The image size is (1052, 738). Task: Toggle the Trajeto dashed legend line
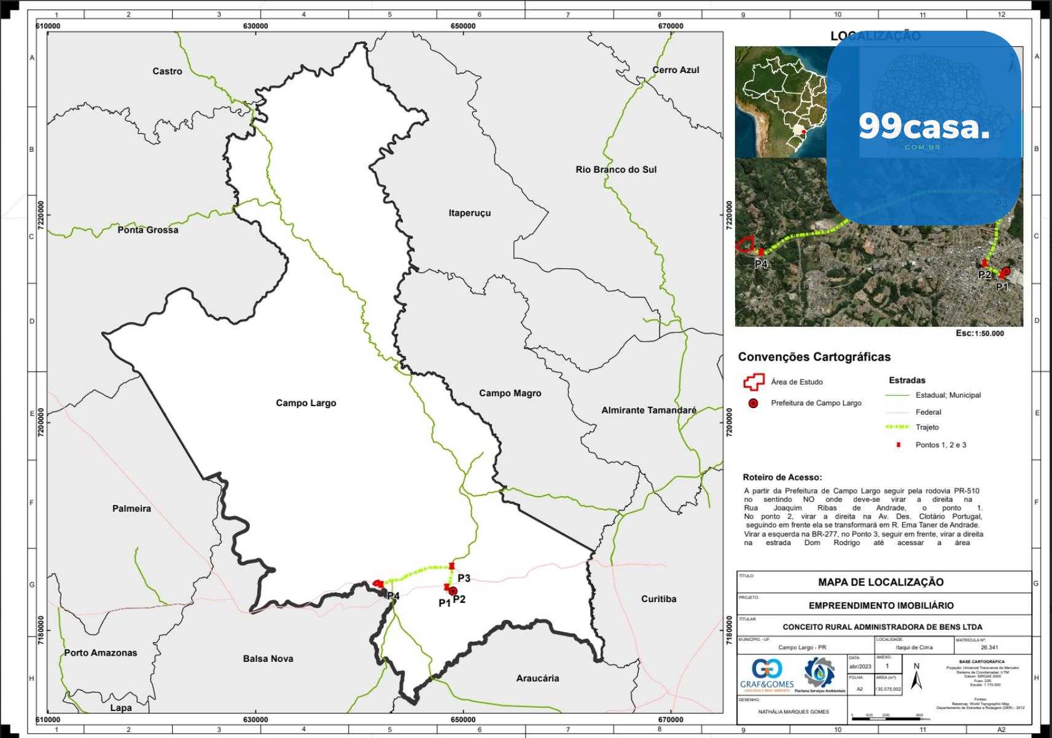[896, 426]
